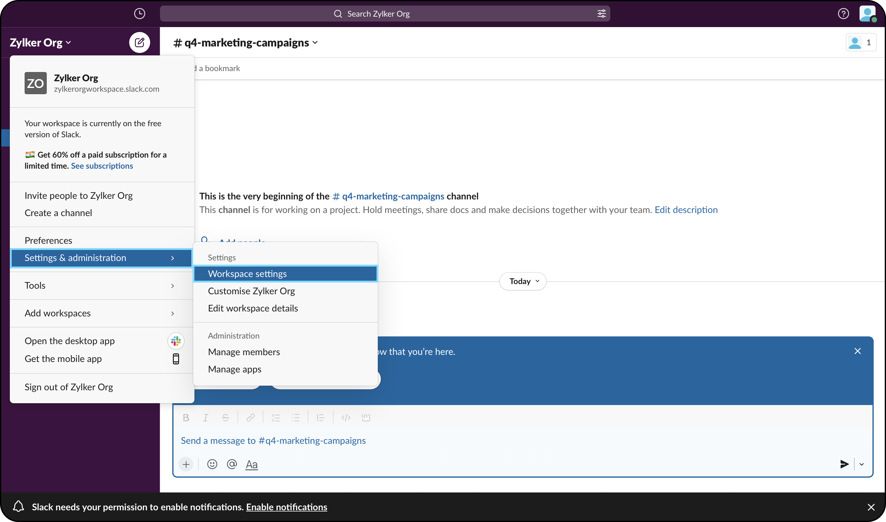Choose Manage members from submenu
Image resolution: width=886 pixels, height=522 pixels.
tap(244, 352)
